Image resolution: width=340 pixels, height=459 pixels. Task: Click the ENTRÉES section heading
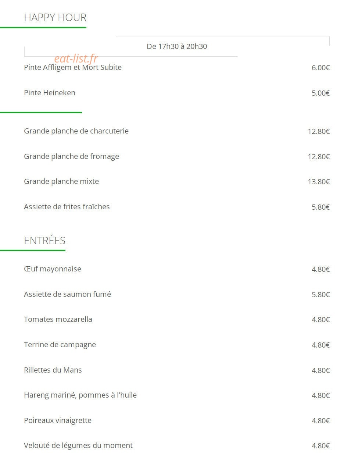44,241
